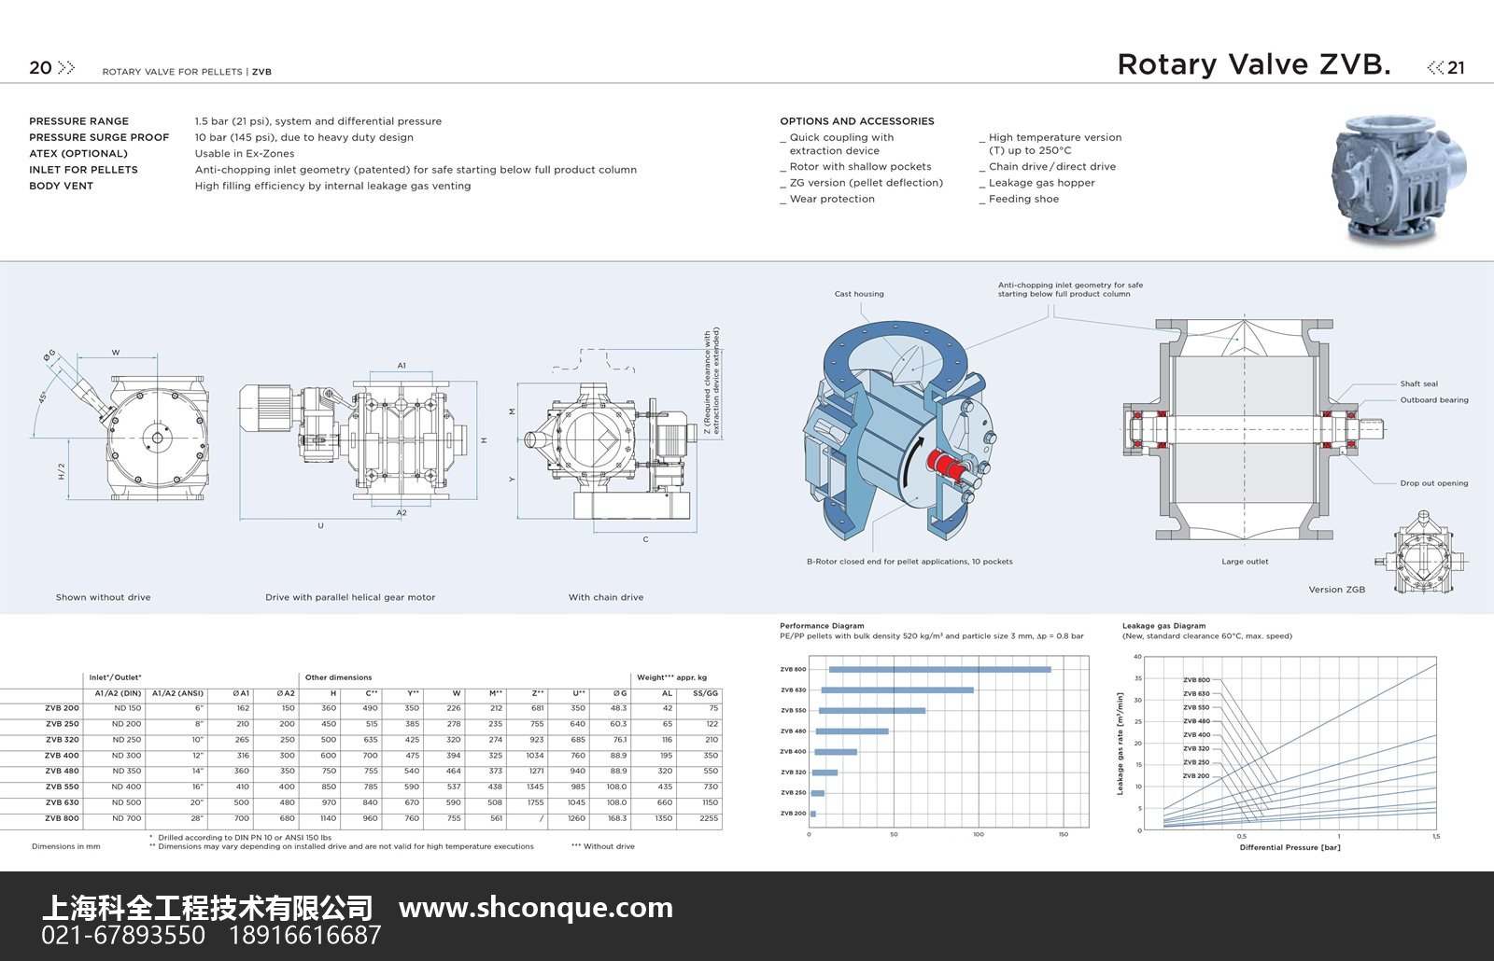This screenshot has height=961, width=1494.
Task: Click the 'Leakage gas Diagram' title
Action: (x=1163, y=626)
